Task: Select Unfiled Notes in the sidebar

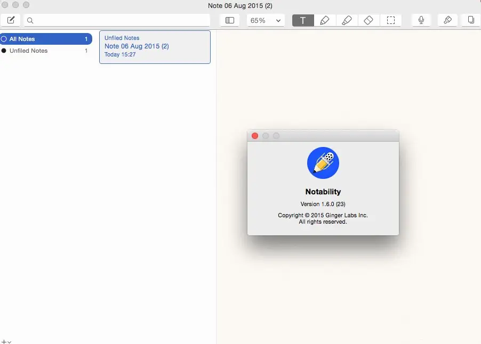Action: 46,51
